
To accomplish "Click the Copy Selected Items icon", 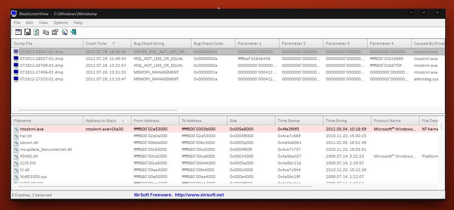I will pyautogui.click(x=46, y=32).
